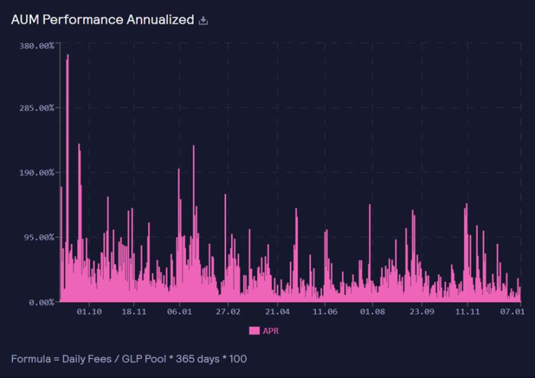
Task: Click the Formula description text below chart
Action: tap(129, 358)
